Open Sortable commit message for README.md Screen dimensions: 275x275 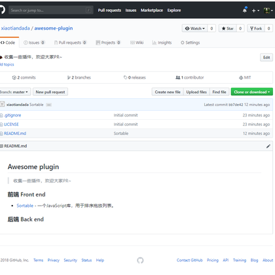[121, 134]
